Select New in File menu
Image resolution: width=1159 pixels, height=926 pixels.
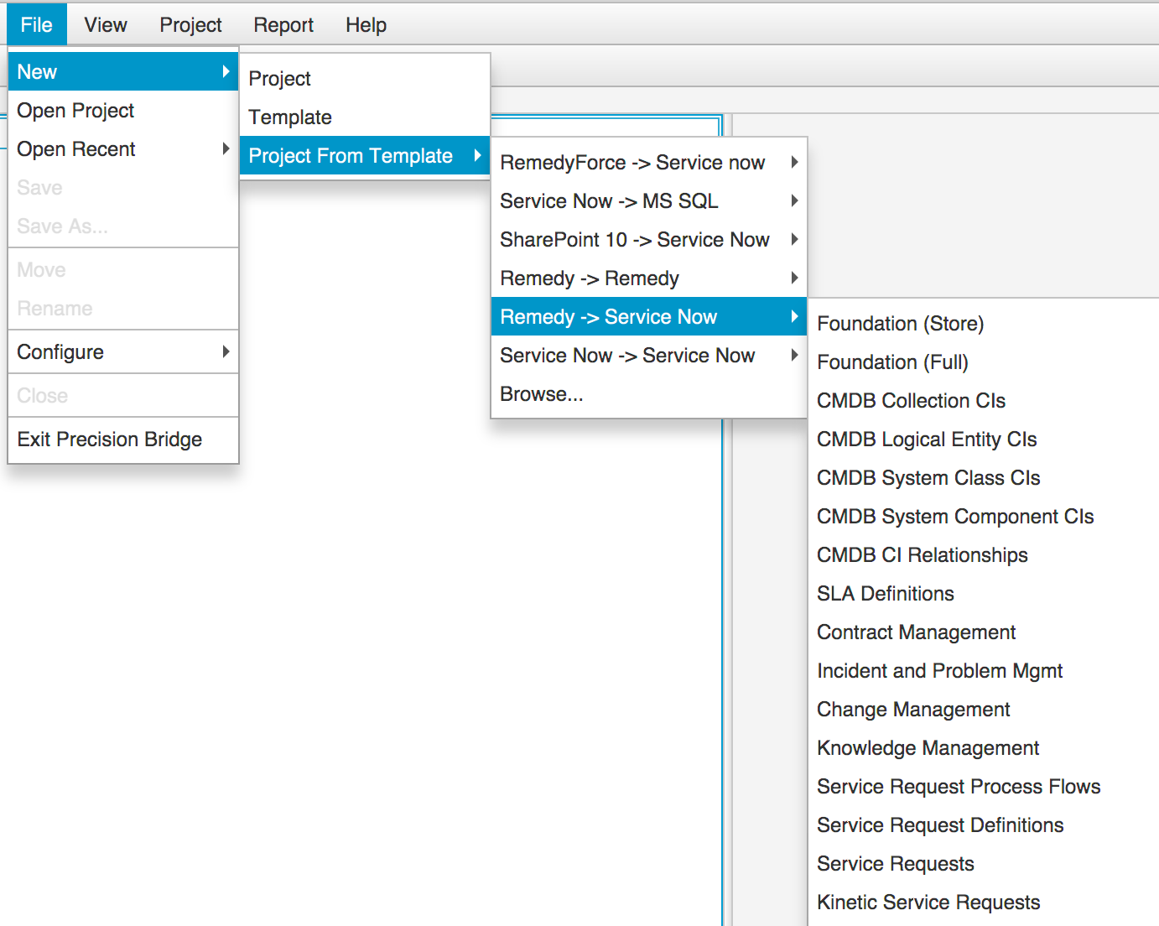click(123, 71)
